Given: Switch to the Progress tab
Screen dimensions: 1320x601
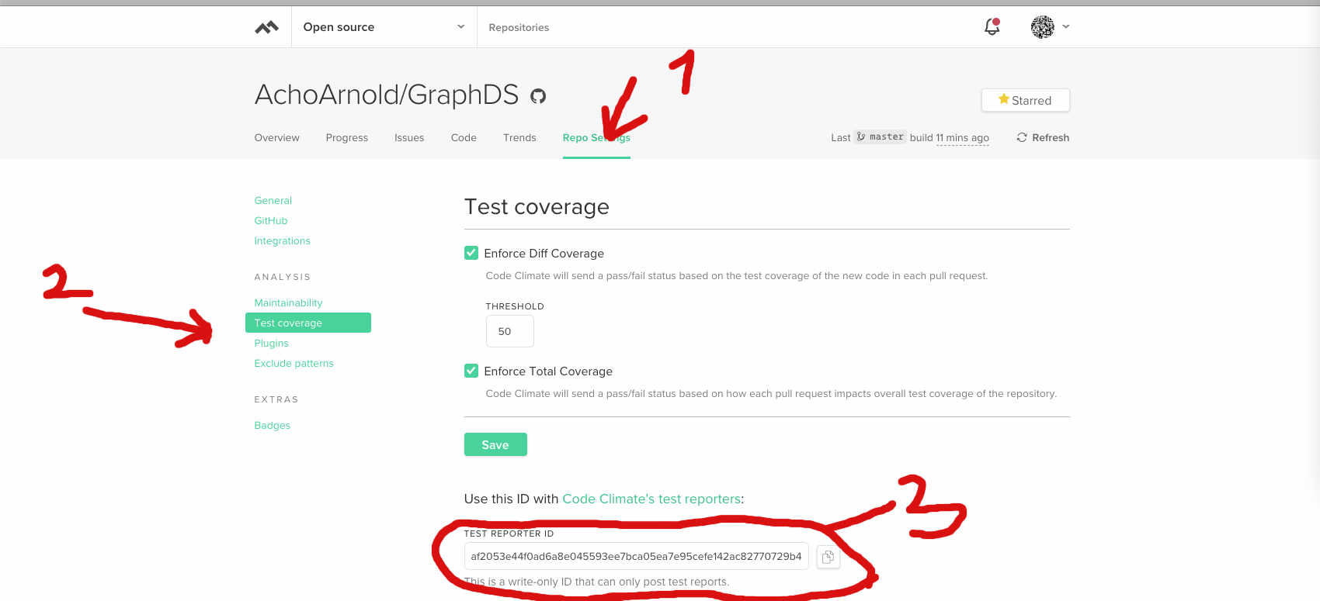Looking at the screenshot, I should point(347,137).
